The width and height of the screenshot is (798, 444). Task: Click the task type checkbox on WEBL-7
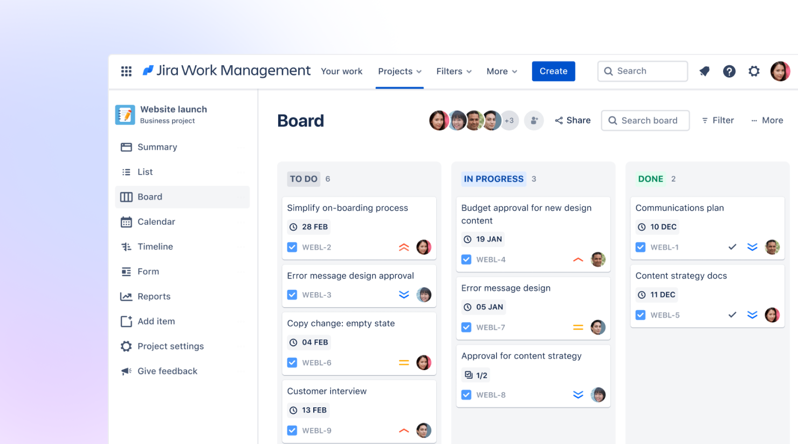tap(466, 327)
